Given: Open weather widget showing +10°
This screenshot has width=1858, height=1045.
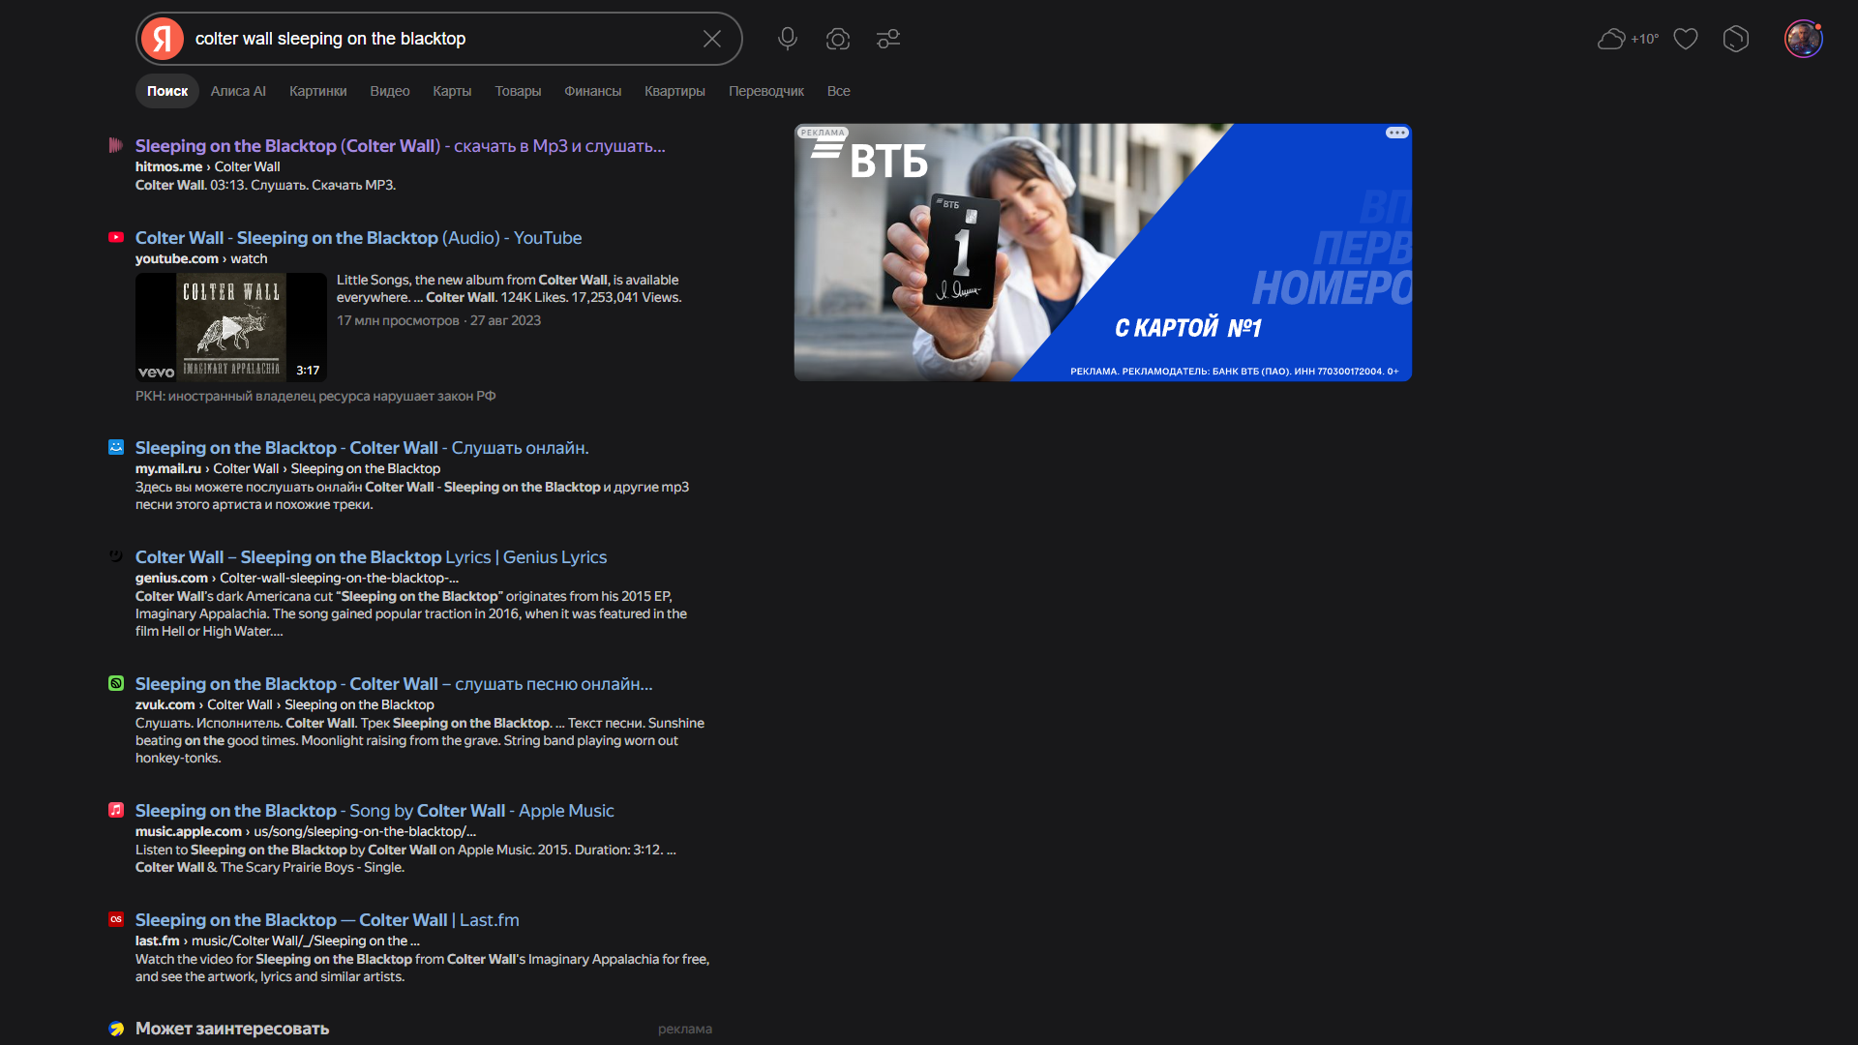Looking at the screenshot, I should point(1628,39).
